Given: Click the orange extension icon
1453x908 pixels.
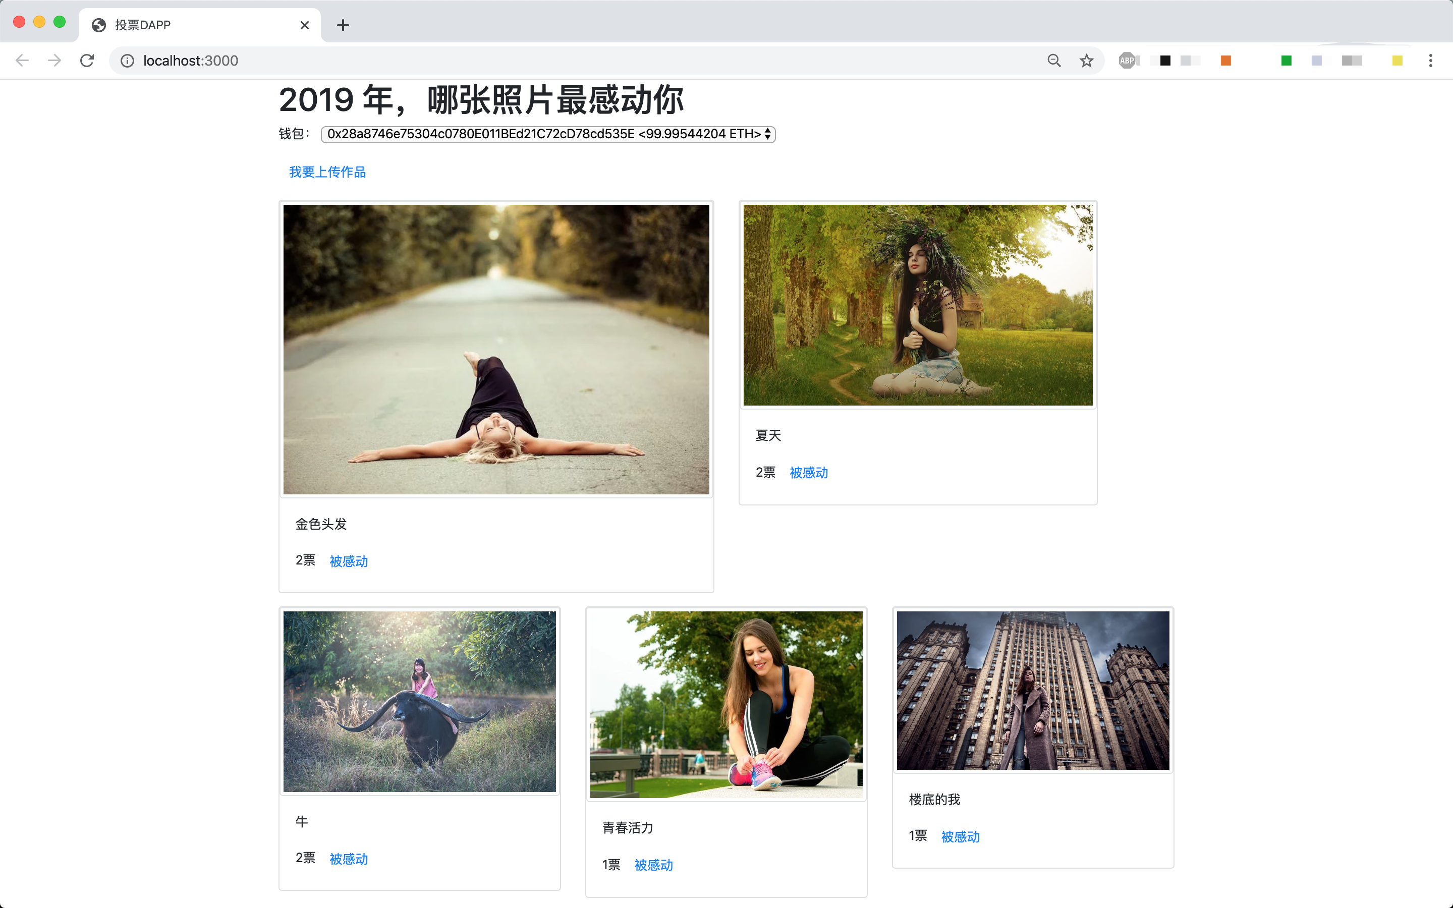Looking at the screenshot, I should click(x=1225, y=61).
